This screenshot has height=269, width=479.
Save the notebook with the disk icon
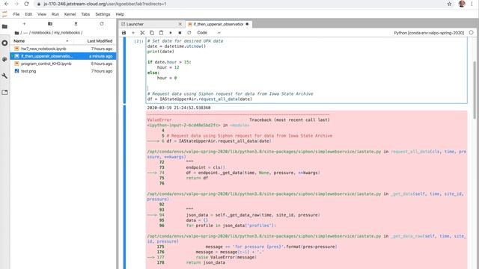tap(123, 33)
